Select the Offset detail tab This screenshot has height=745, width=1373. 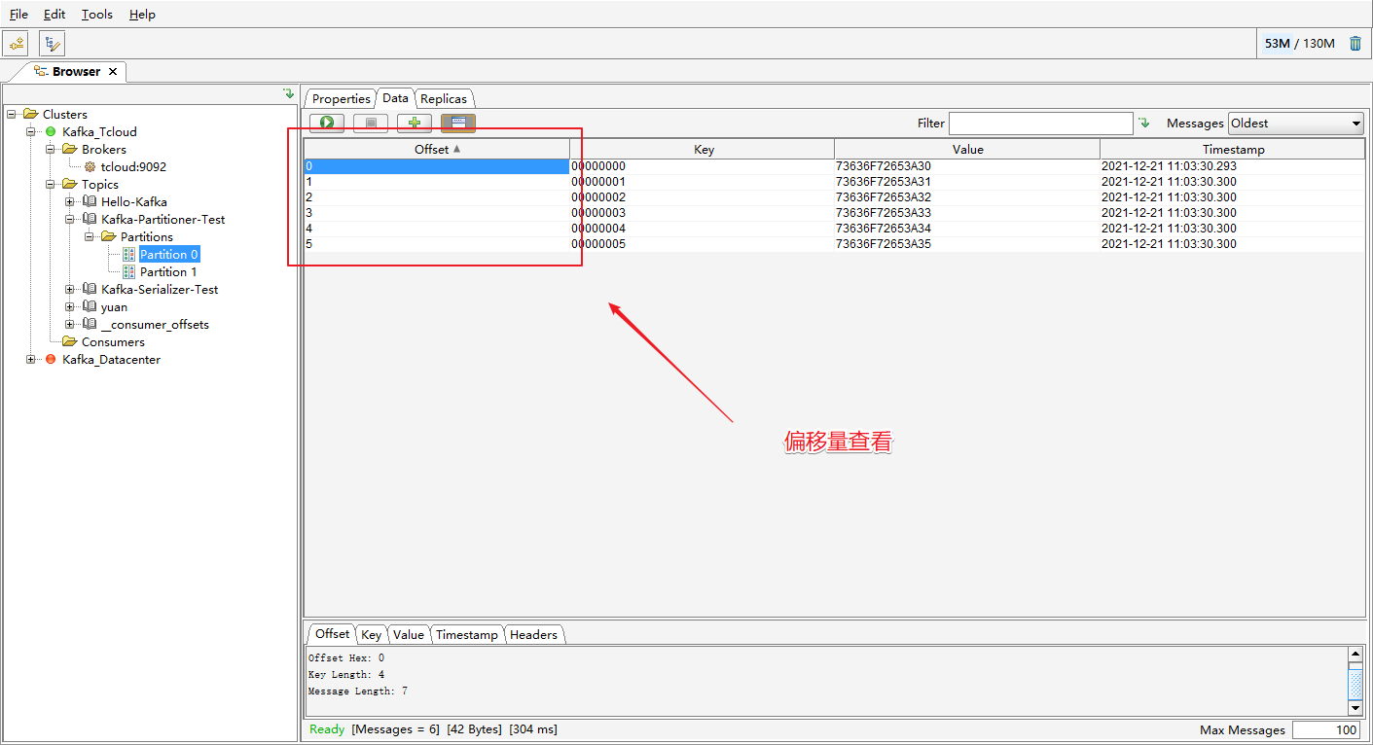332,633
